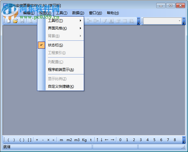
Task: Insert digit 0 from bottom toolbar
Action: [x=120, y=140]
